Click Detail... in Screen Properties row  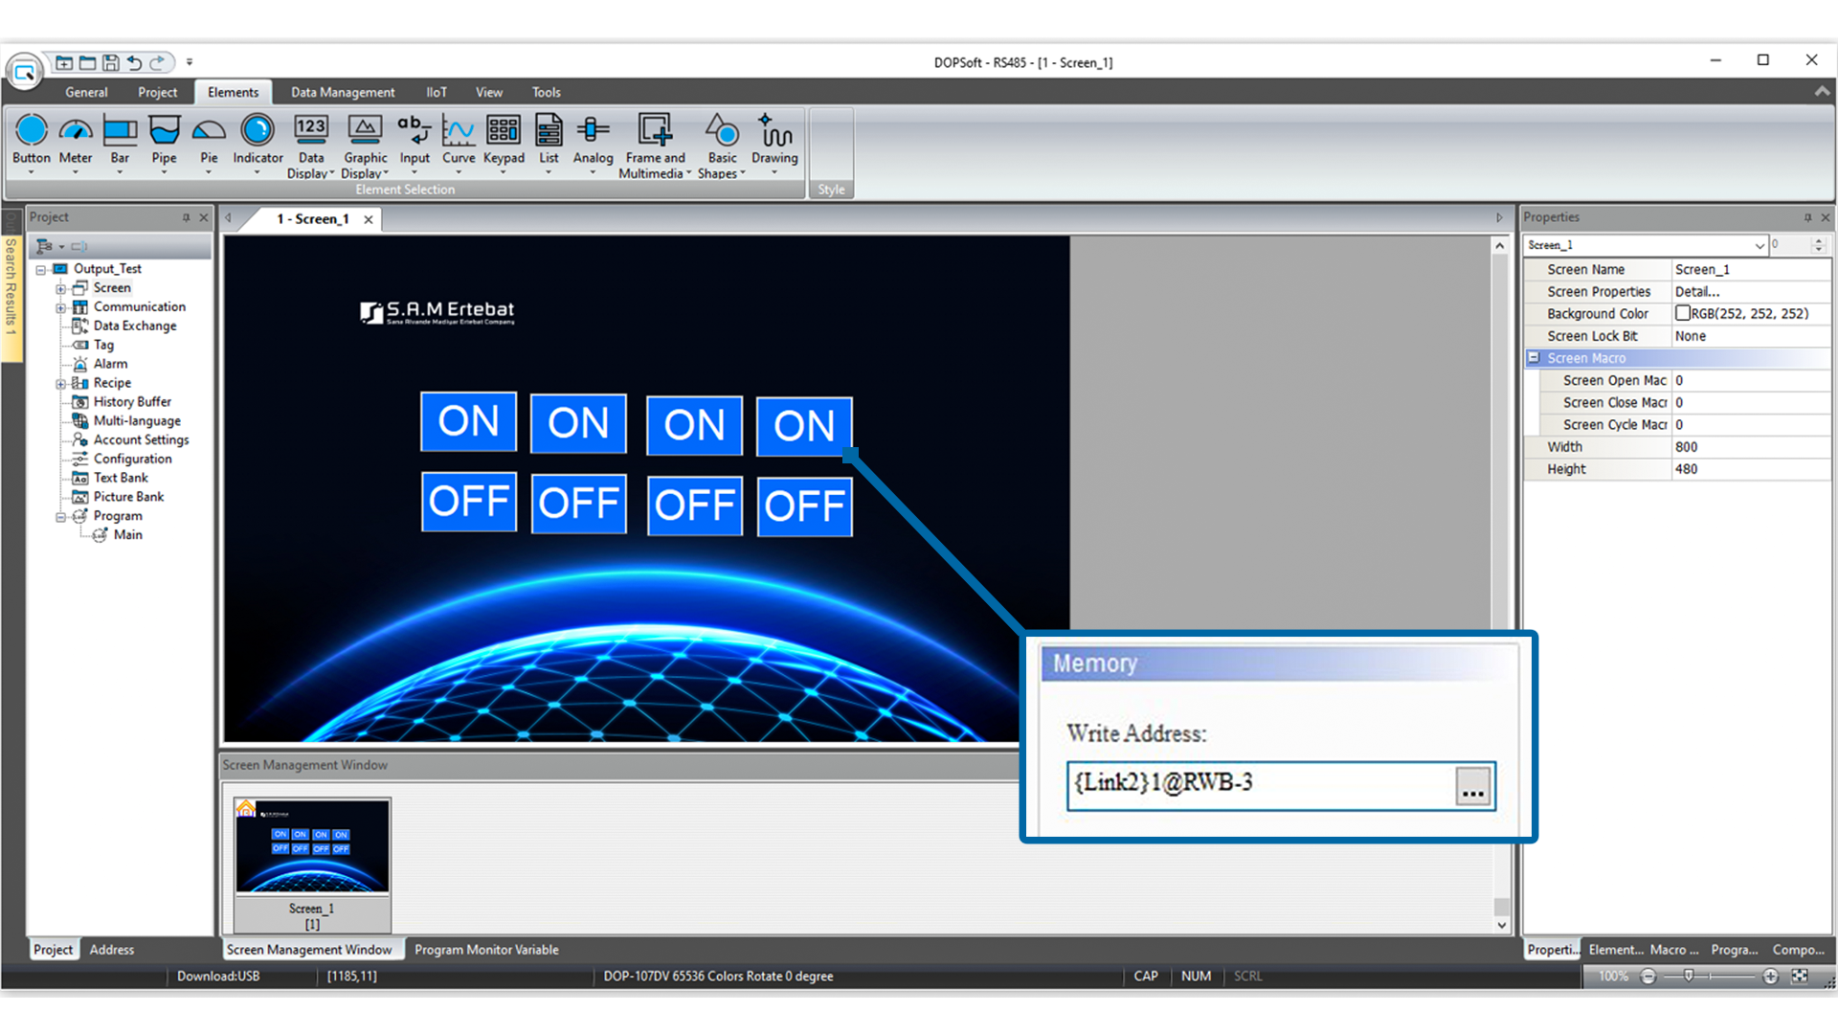(x=1697, y=292)
